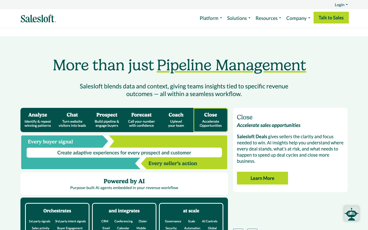Viewport: 368px width, 230px height.
Task: Click the Powered by AI heading
Action: 124,181
